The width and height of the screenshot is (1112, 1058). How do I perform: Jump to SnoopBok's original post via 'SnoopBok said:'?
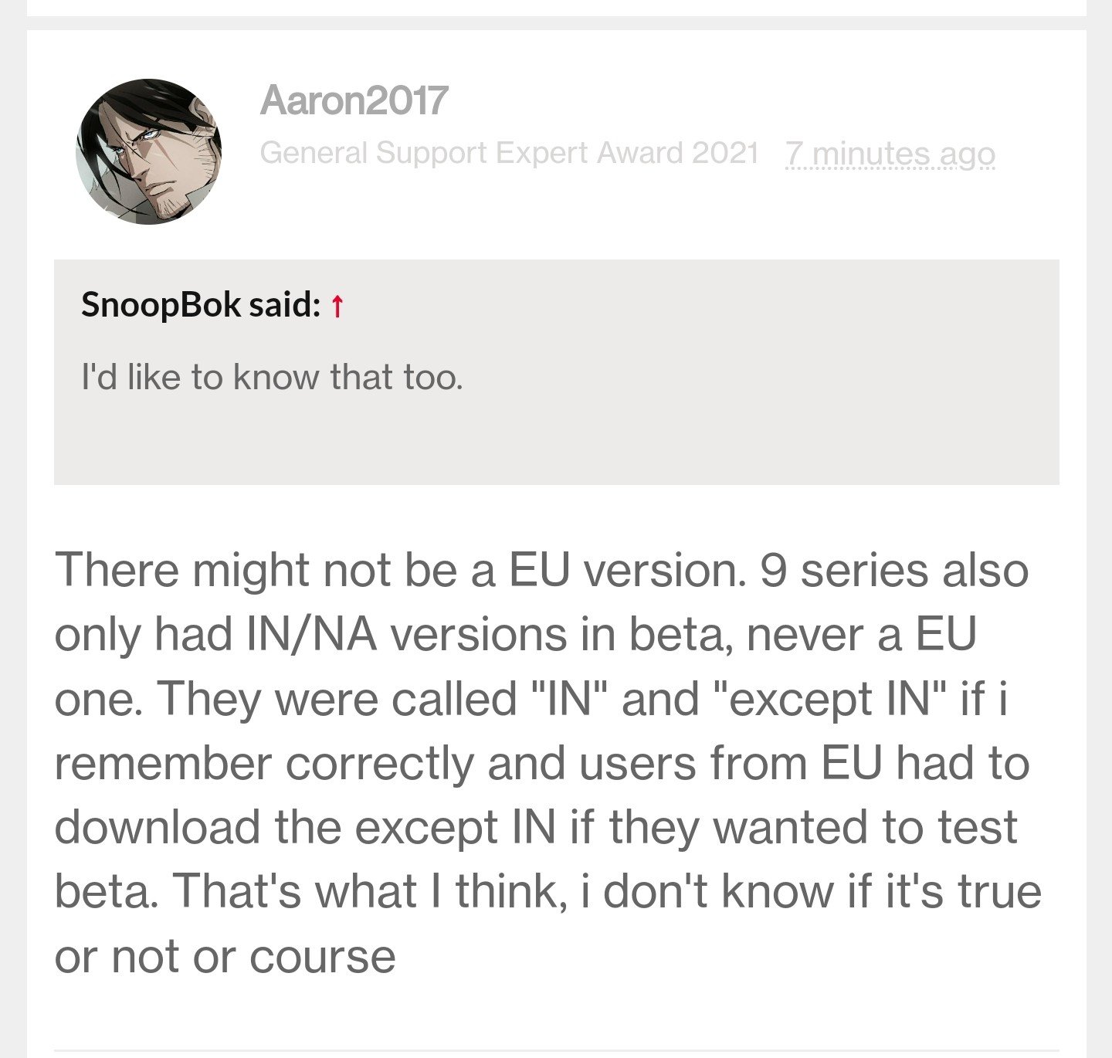click(x=200, y=304)
